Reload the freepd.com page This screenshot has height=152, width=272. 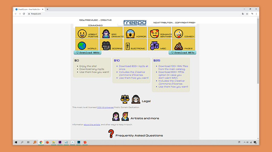click(x=24, y=14)
